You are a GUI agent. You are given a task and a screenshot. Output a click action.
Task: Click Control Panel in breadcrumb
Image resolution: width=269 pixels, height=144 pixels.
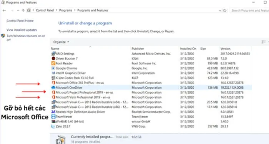[x=45, y=10]
